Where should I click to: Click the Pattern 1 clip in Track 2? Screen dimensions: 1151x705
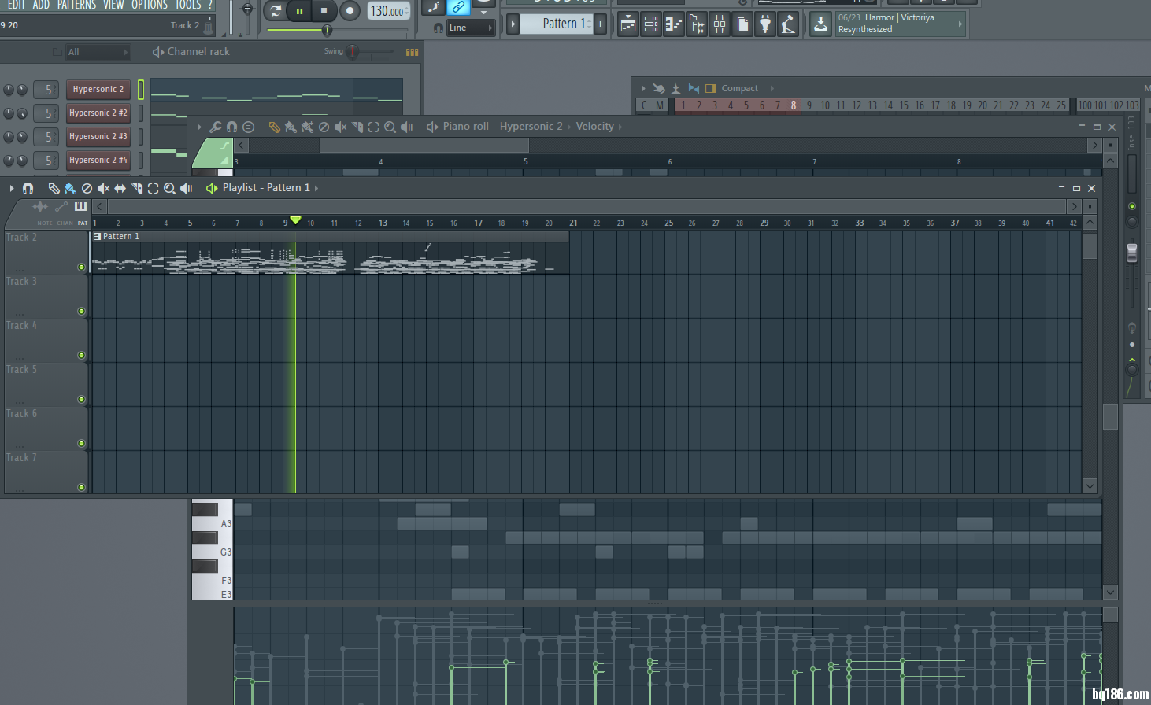tap(330, 253)
